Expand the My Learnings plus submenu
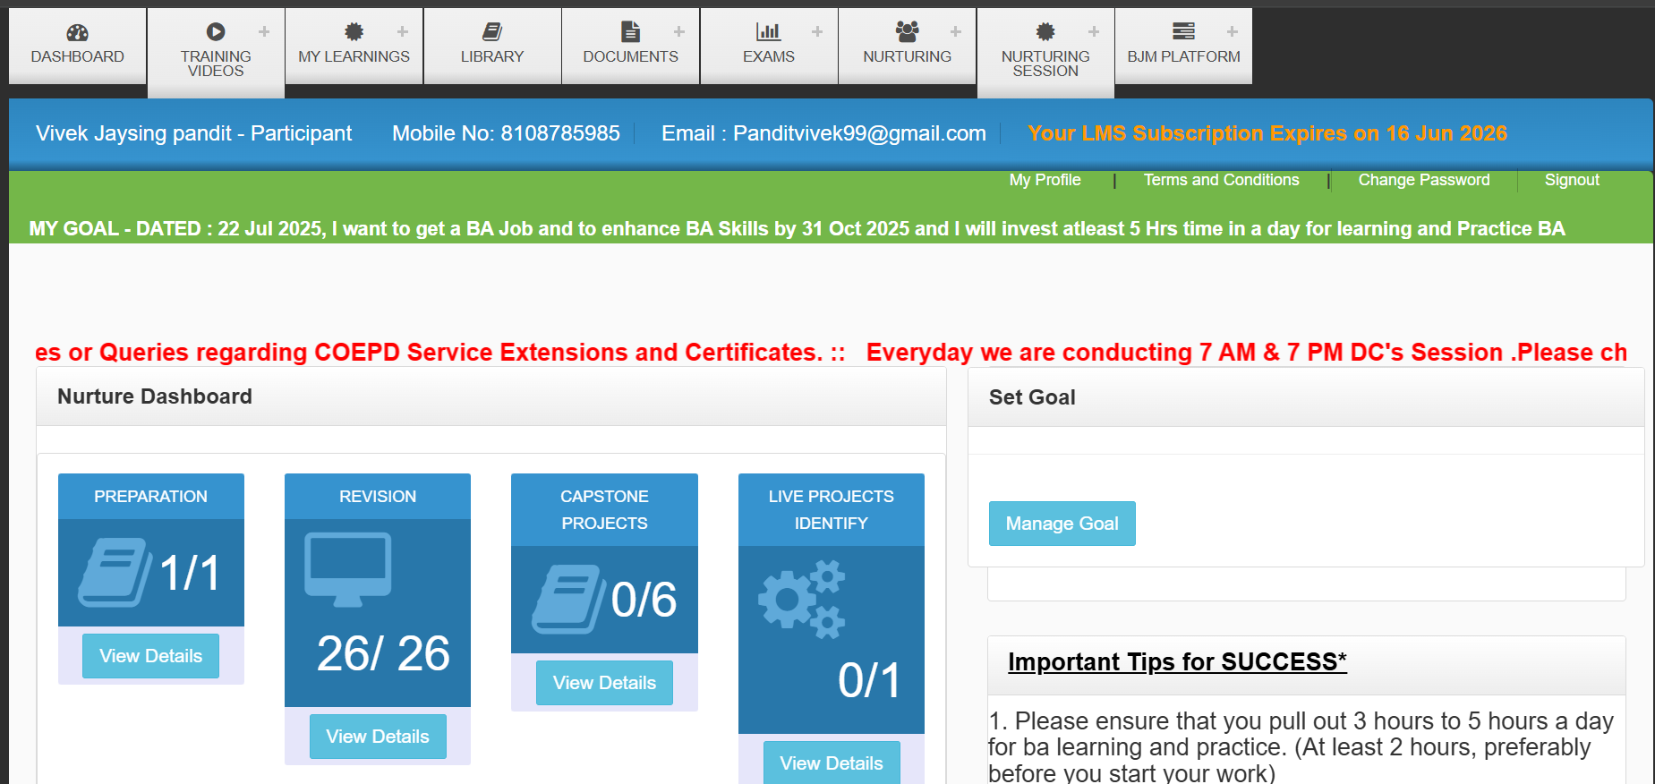Screen dimensions: 1655x784 click(x=403, y=32)
